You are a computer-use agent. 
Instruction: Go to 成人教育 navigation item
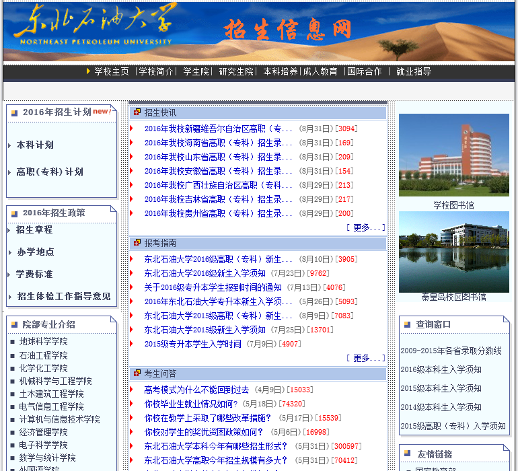click(x=320, y=71)
